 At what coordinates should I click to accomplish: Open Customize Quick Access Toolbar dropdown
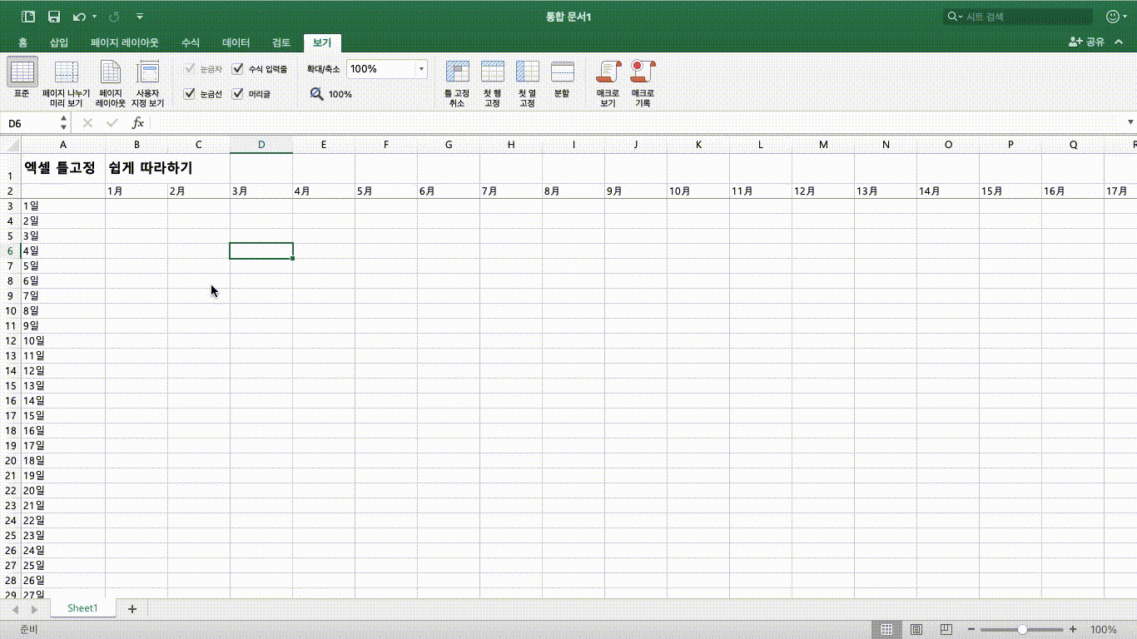[139, 17]
